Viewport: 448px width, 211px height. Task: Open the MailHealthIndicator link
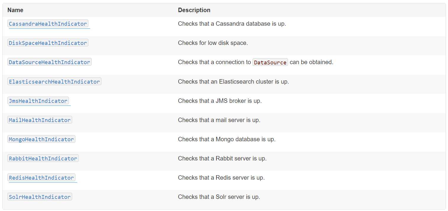click(x=40, y=120)
